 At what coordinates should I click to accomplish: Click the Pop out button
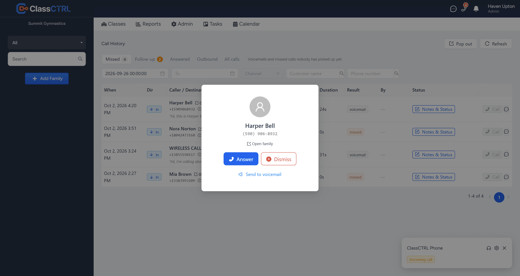(460, 44)
